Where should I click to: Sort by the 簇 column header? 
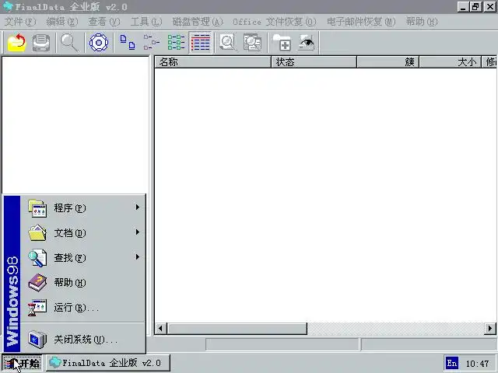[x=388, y=62]
